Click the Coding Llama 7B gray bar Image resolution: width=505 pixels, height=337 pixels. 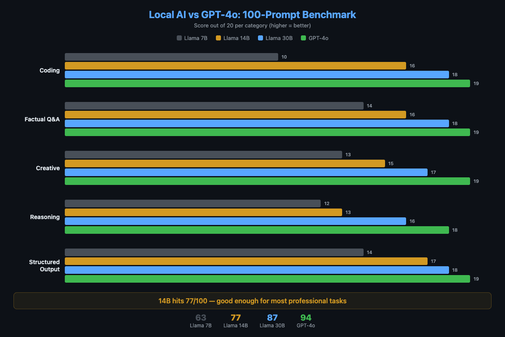point(171,57)
